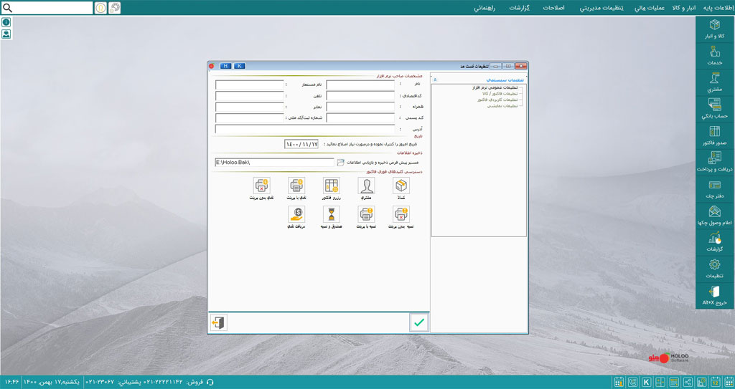Open the دفتر چک sidebar shortcut
Image resolution: width=735 pixels, height=389 pixels.
pos(714,189)
